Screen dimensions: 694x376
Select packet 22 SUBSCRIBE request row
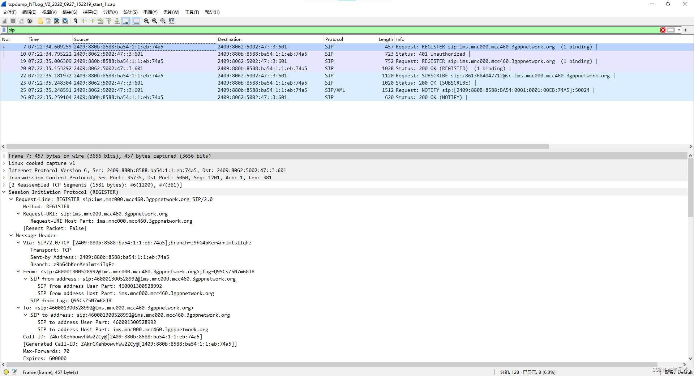tap(346, 76)
